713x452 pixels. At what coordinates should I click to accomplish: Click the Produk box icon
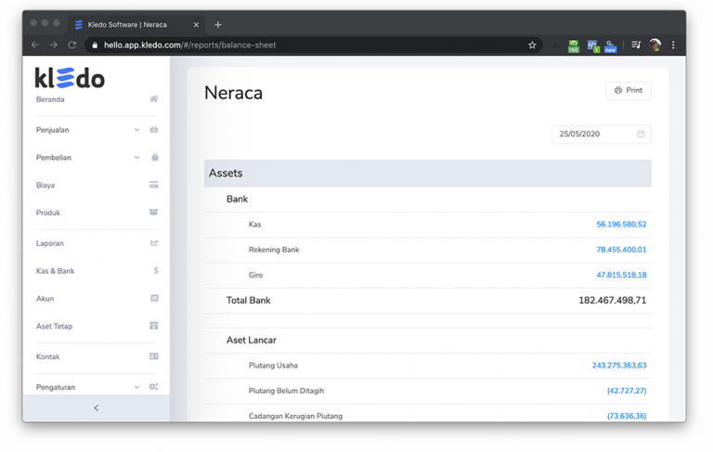(154, 213)
